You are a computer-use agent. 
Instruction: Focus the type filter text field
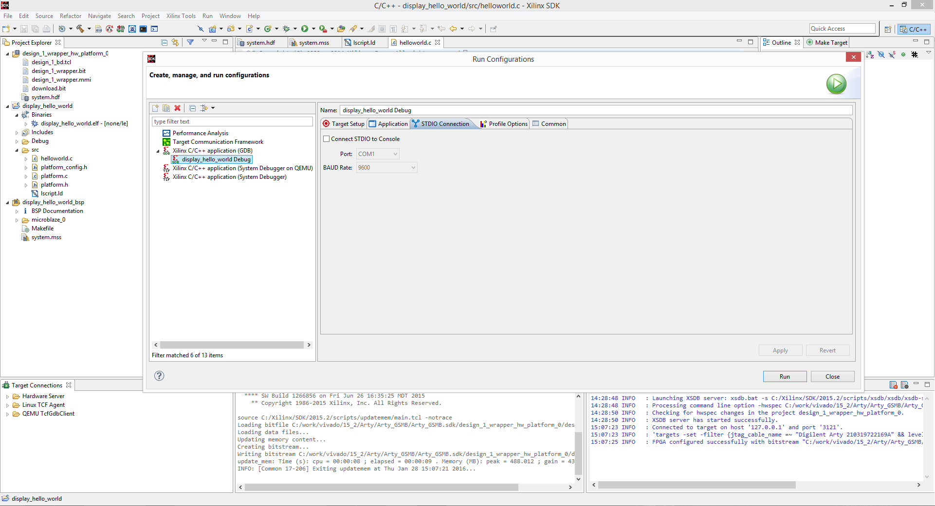point(232,122)
